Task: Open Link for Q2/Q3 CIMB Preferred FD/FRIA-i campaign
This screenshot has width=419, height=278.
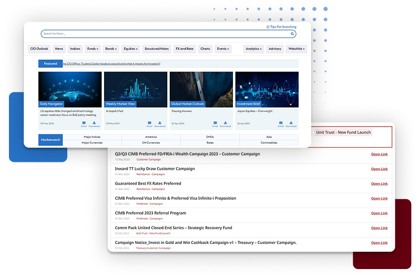Action: [x=379, y=155]
